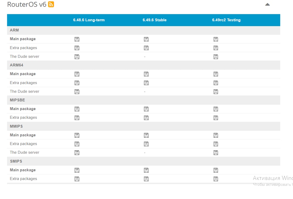Download ARM64 Main package Stable
293x199 pixels.
146,74
